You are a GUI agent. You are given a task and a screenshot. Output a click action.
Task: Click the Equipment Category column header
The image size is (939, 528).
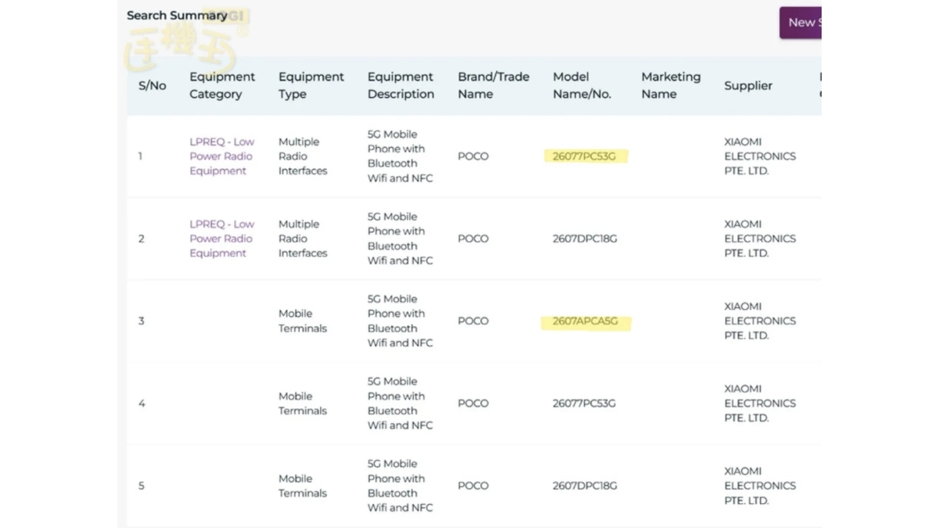click(222, 85)
